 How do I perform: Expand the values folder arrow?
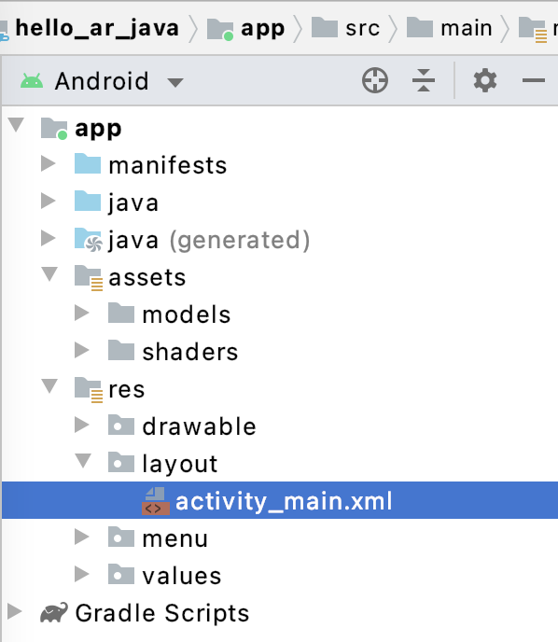point(82,574)
